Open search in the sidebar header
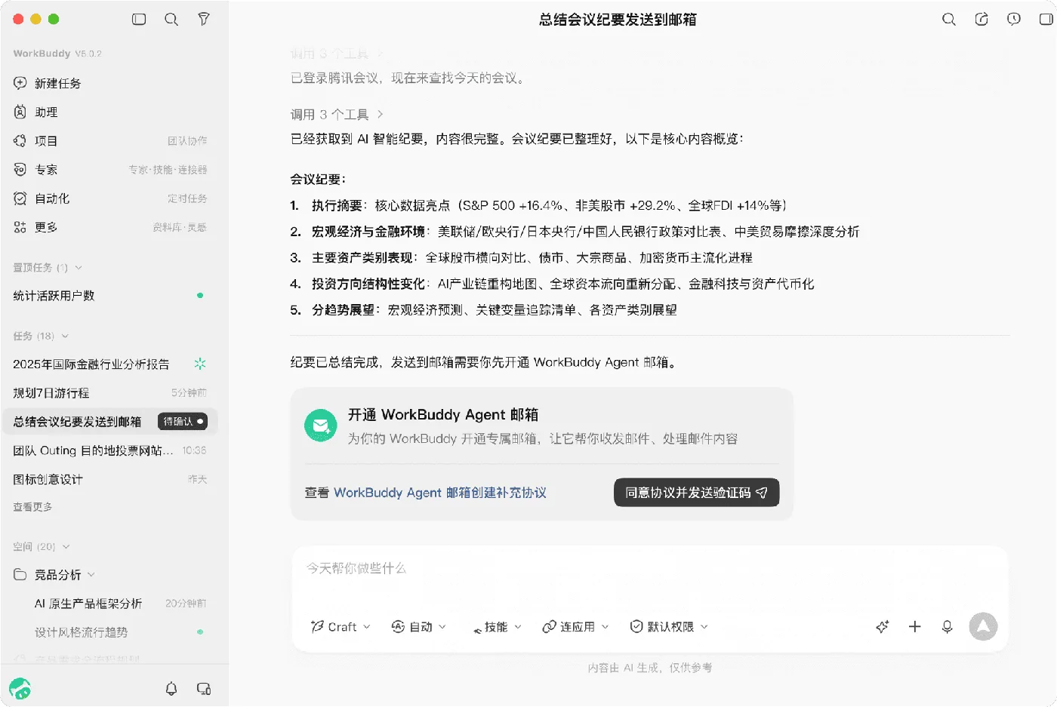This screenshot has width=1057, height=707. click(171, 20)
